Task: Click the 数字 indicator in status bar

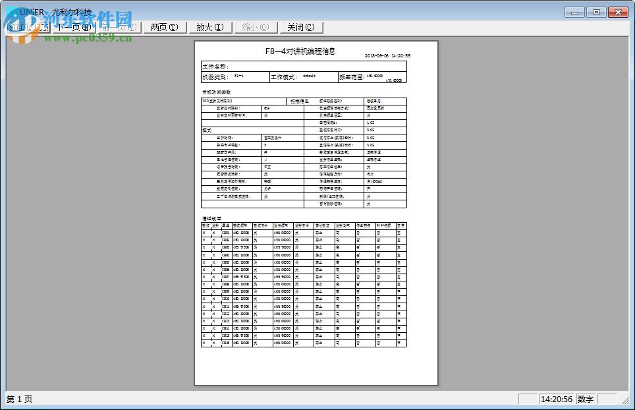Action: 585,399
